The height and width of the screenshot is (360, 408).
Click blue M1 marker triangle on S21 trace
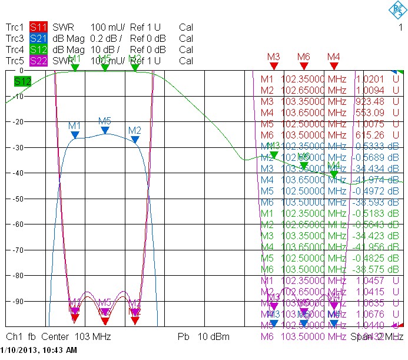click(x=75, y=135)
